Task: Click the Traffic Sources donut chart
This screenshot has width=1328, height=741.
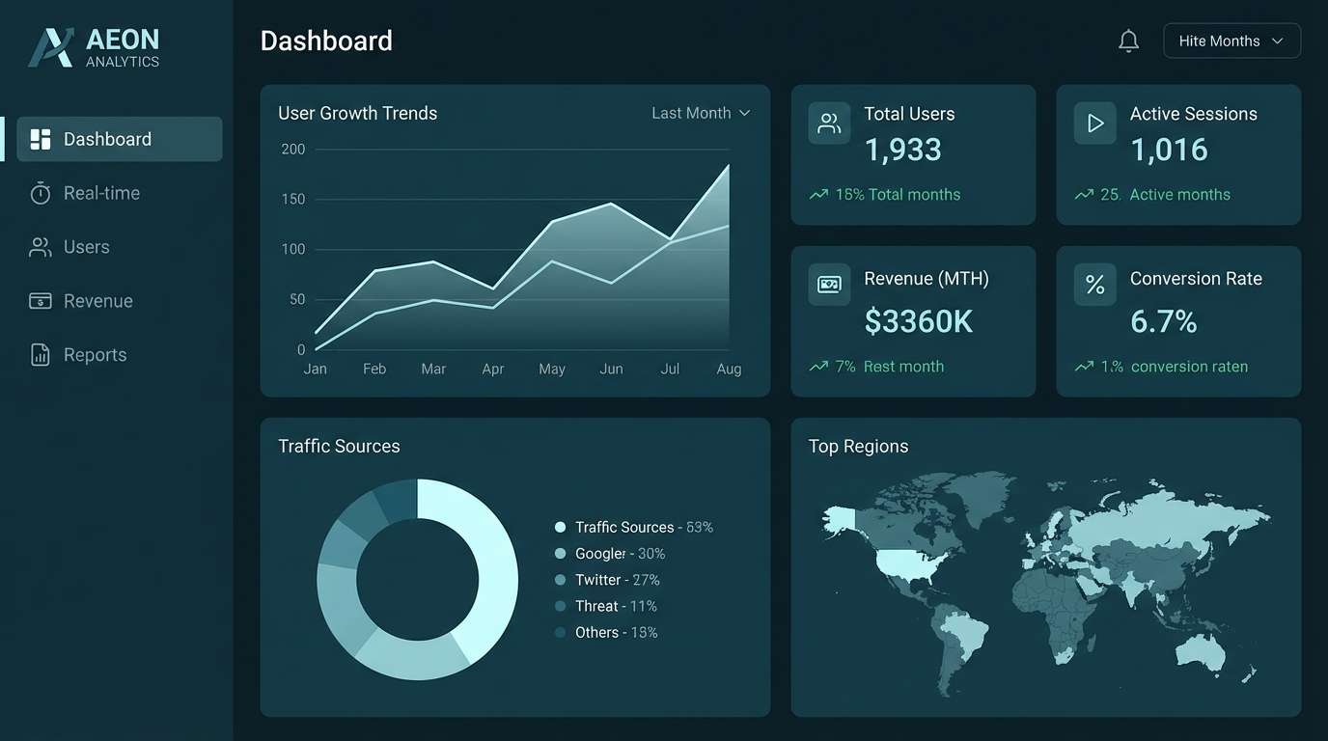Action: click(417, 579)
